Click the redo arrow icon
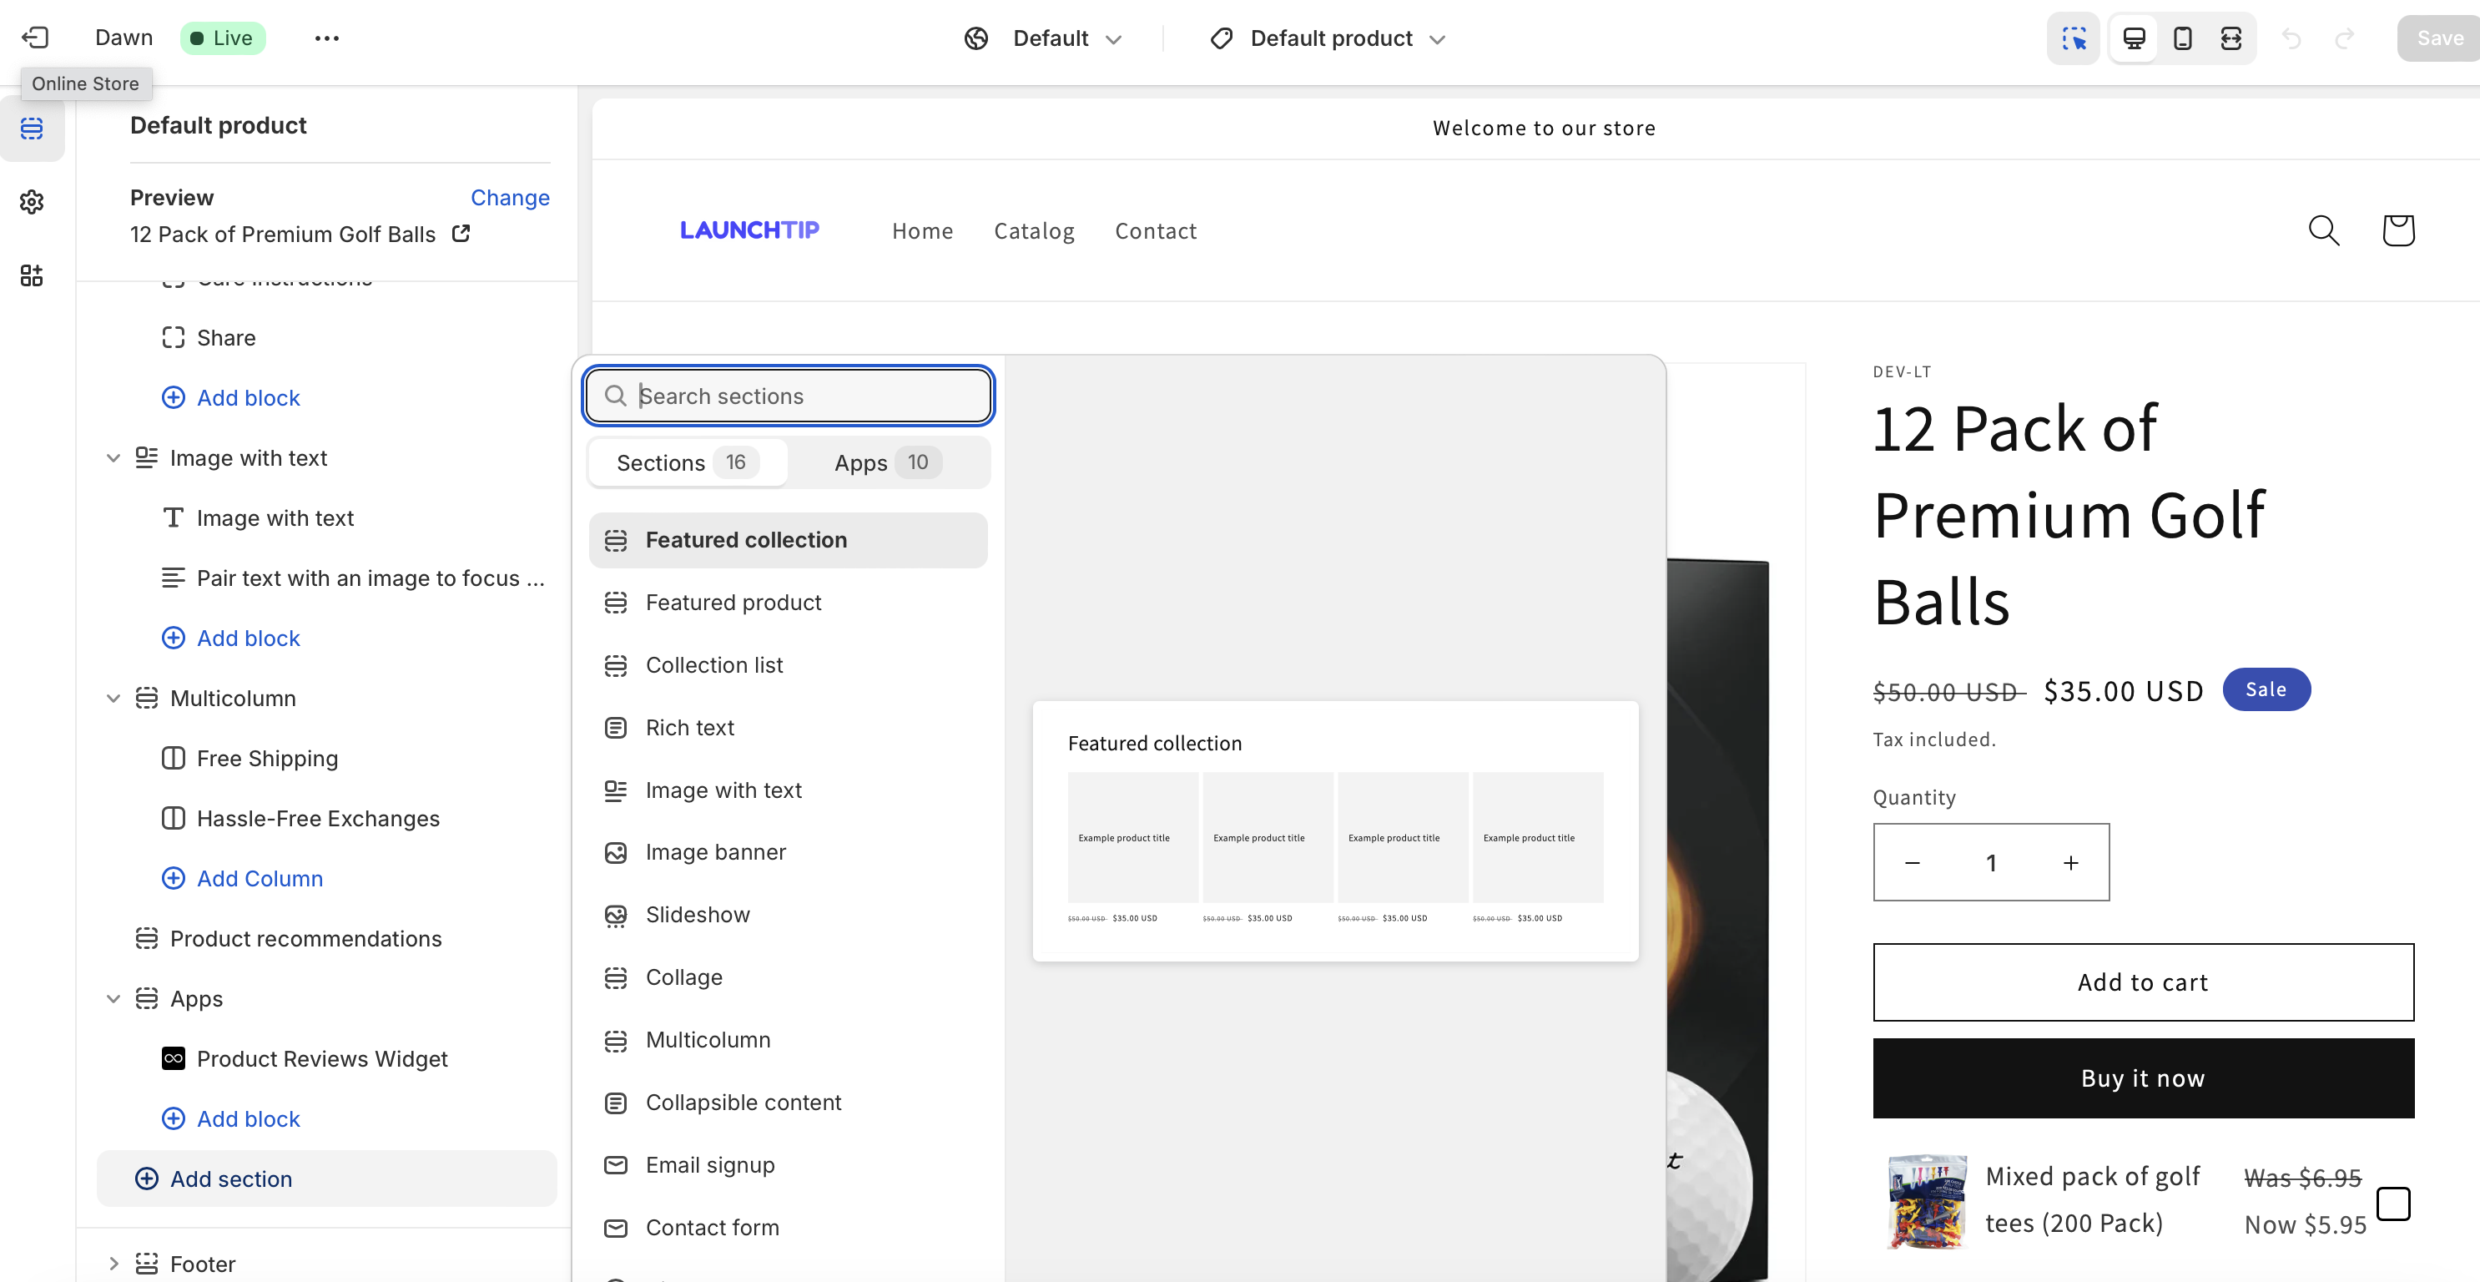The height and width of the screenshot is (1282, 2480). 2344,38
